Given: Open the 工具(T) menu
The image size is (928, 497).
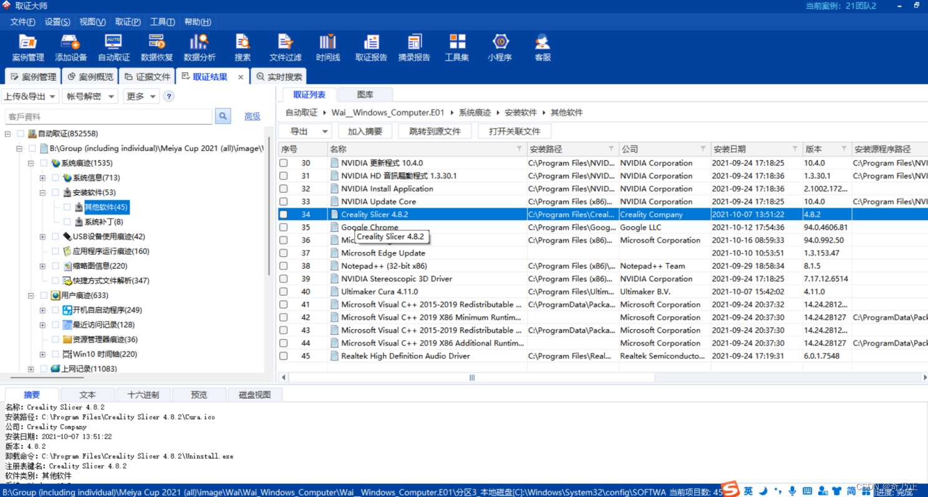Looking at the screenshot, I should [162, 22].
